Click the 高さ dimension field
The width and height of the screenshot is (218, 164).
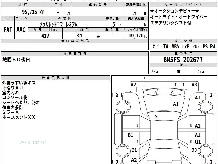coord(206,71)
